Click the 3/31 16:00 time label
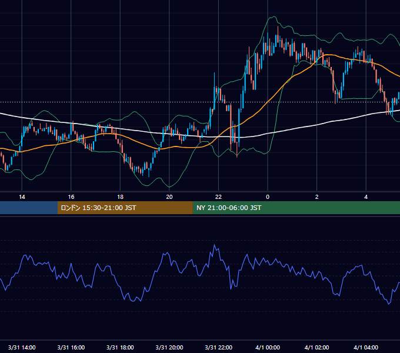 pos(71,348)
